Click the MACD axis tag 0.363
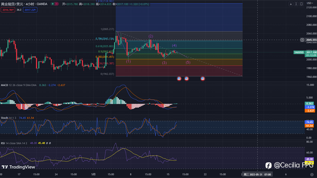The height and width of the screenshot is (178, 317). (x=309, y=104)
